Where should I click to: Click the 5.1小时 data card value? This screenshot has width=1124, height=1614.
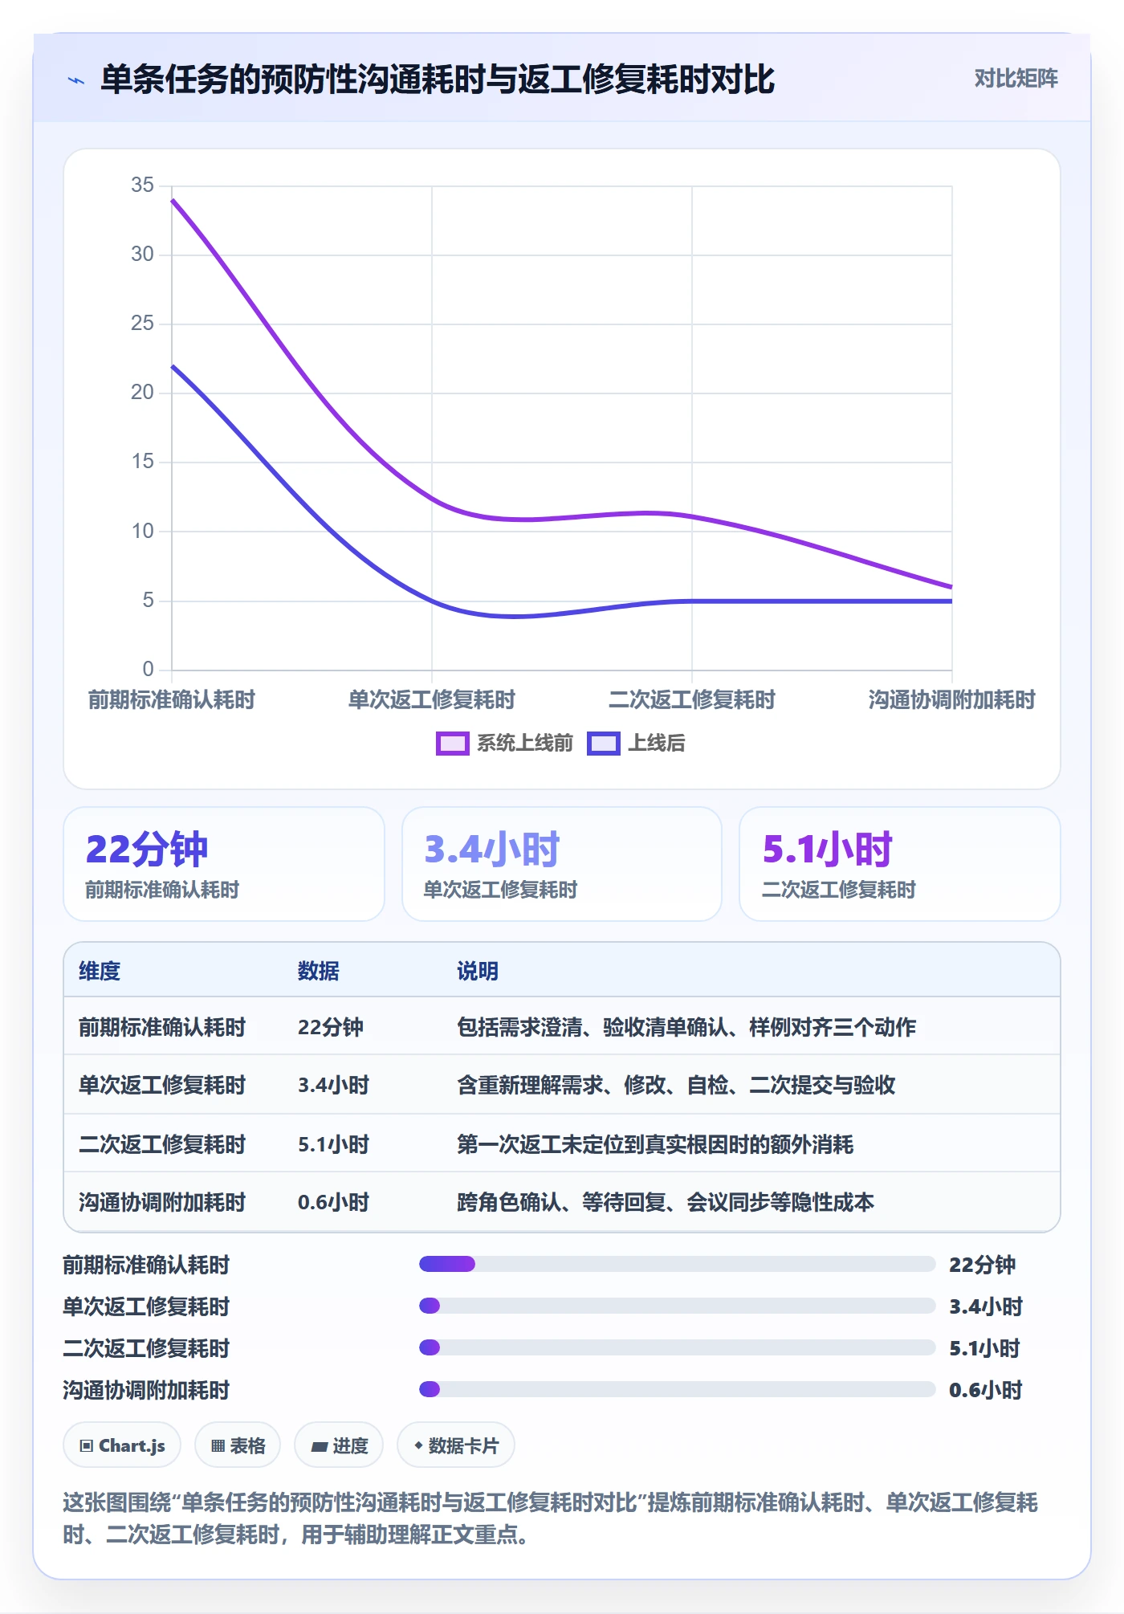click(x=828, y=850)
